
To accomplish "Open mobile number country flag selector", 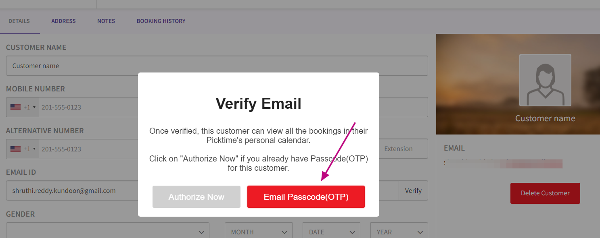I will click(x=23, y=108).
